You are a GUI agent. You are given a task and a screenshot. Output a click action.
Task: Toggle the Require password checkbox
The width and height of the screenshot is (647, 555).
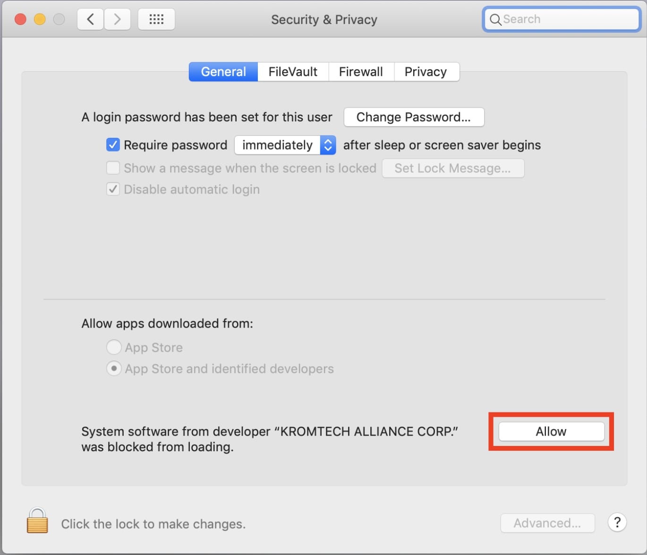113,144
